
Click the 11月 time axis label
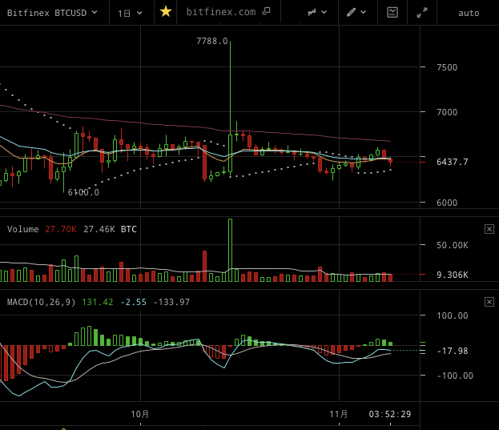pyautogui.click(x=339, y=414)
